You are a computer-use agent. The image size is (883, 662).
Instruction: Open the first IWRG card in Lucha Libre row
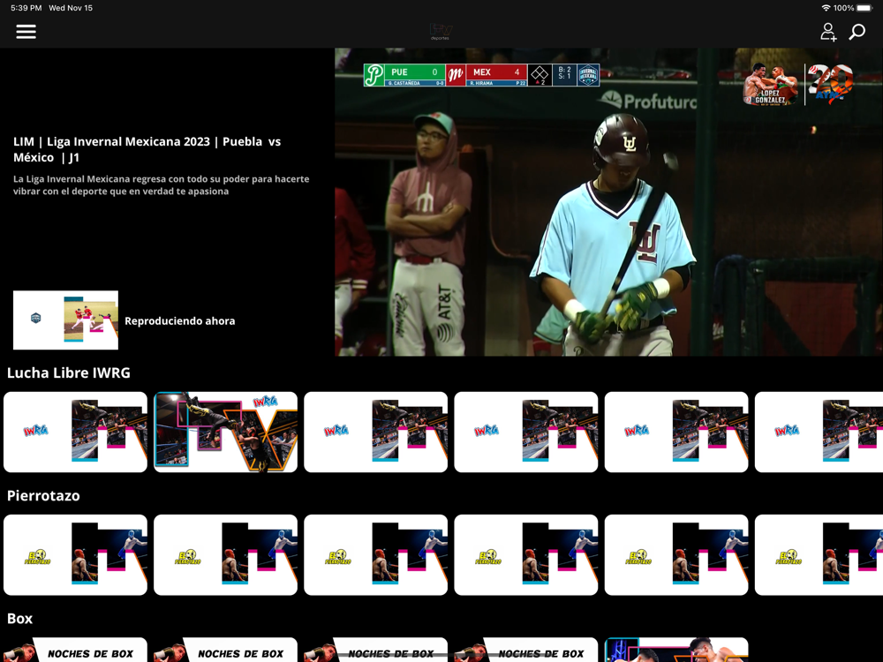coord(75,432)
